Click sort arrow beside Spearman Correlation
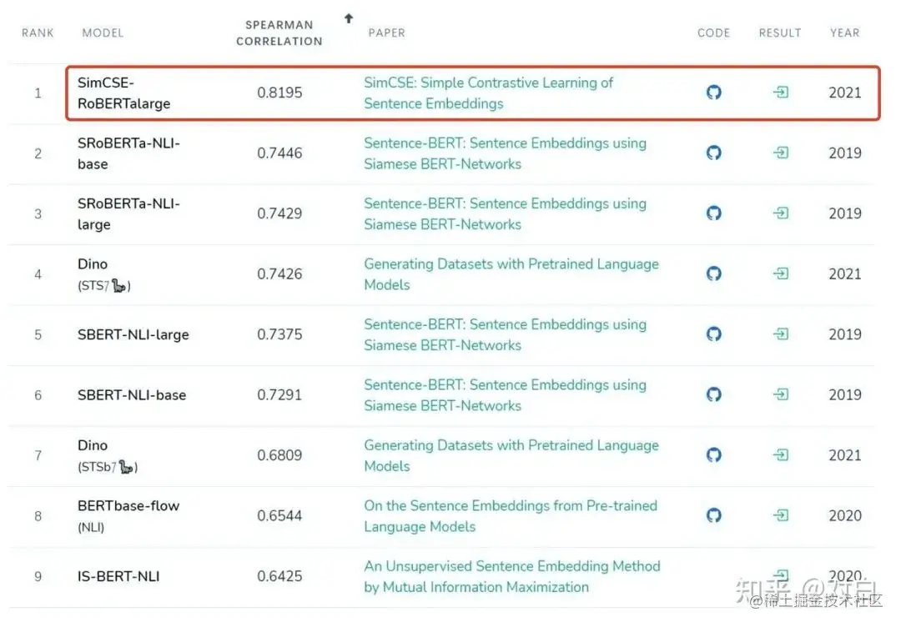This screenshot has width=901, height=627. coord(349,18)
